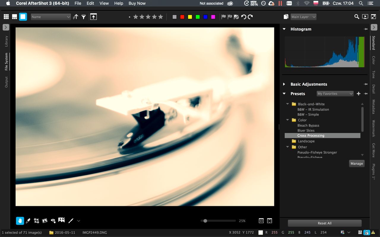The width and height of the screenshot is (380, 237).
Task: Expand the Basic Adjustments section
Action: [284, 84]
